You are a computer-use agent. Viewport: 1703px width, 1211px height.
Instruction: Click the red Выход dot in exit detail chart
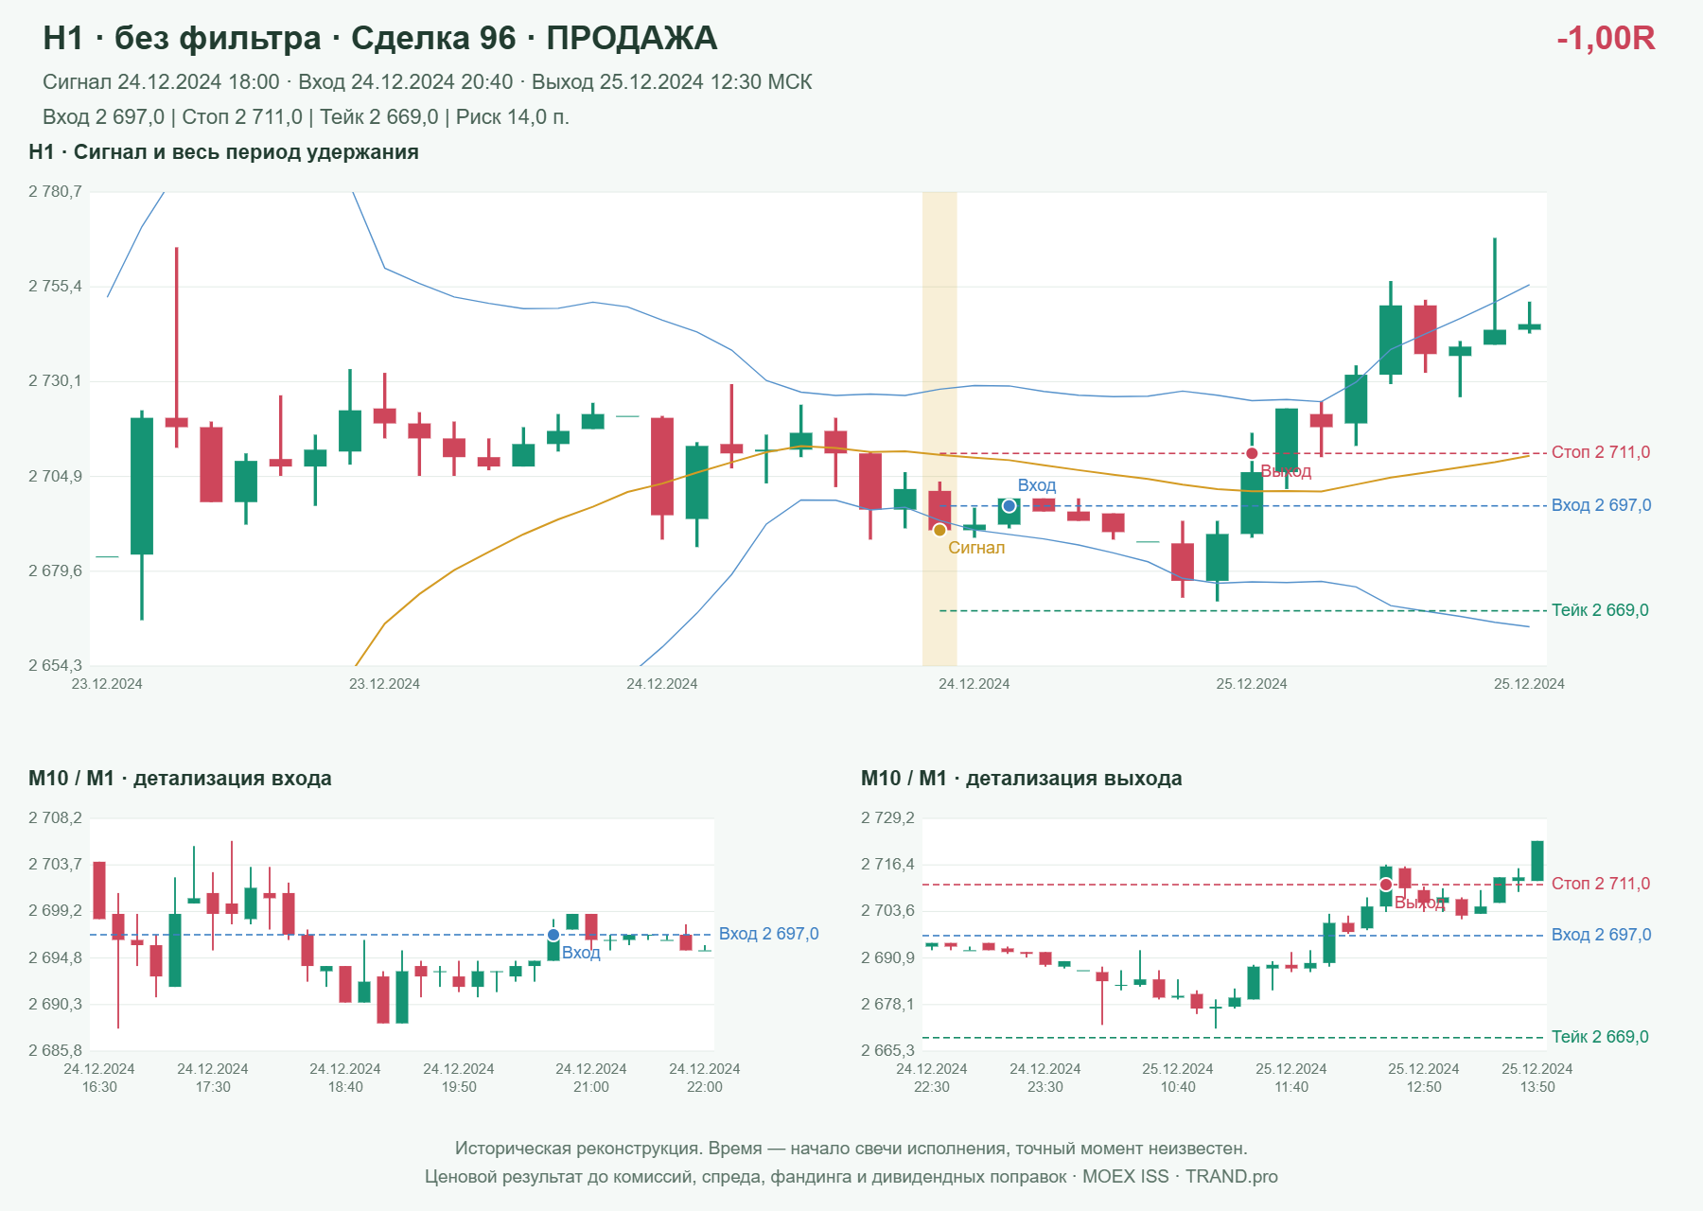pos(1386,885)
